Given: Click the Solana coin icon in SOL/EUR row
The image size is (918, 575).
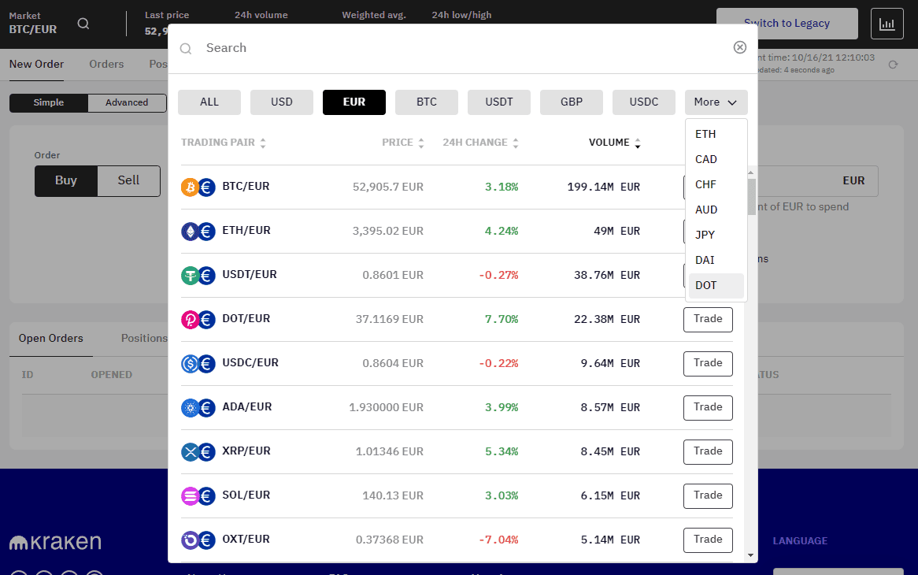Looking at the screenshot, I should (x=190, y=496).
